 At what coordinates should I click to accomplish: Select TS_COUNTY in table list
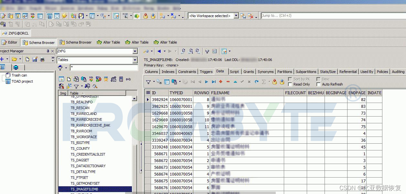click(80, 148)
